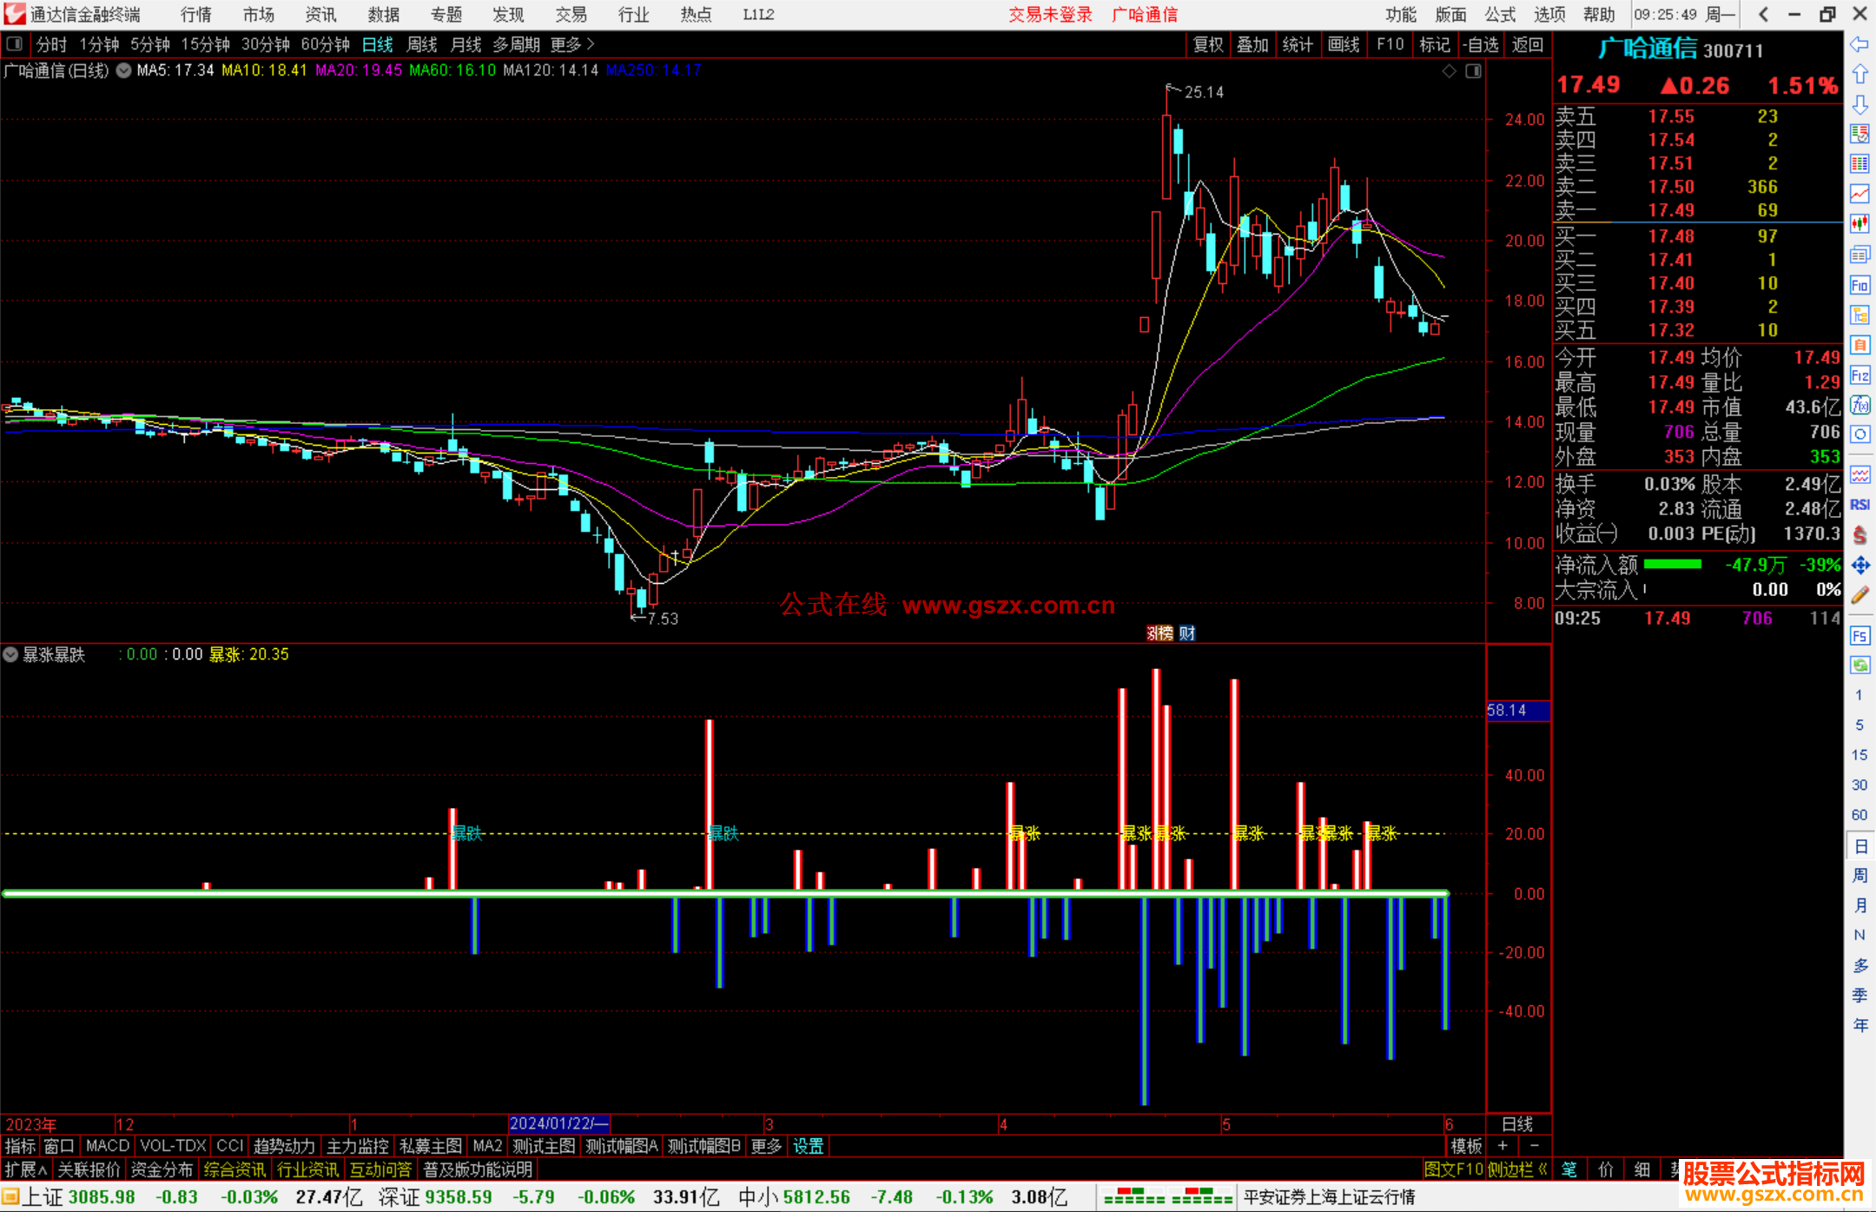1876x1212 pixels.
Task: Click the back arrow sidebar icon
Action: tap(1859, 44)
